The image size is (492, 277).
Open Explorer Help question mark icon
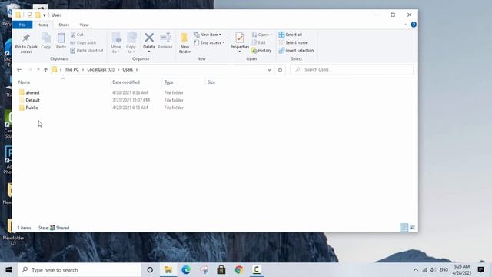click(x=414, y=25)
